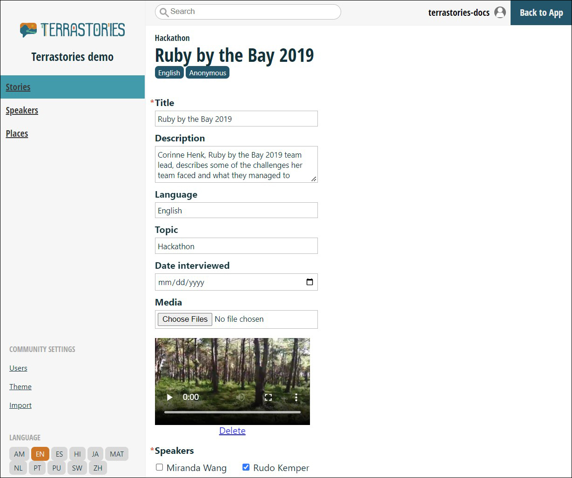Image resolution: width=572 pixels, height=478 pixels.
Task: Click the Title input field
Action: (x=236, y=119)
